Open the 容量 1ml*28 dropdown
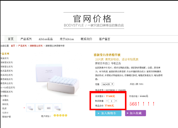 tap(108, 84)
